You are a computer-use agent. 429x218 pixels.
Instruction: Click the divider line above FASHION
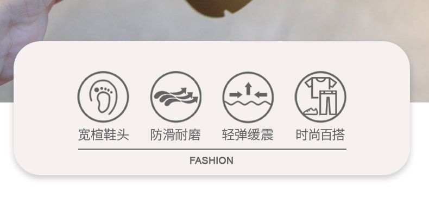click(212, 149)
